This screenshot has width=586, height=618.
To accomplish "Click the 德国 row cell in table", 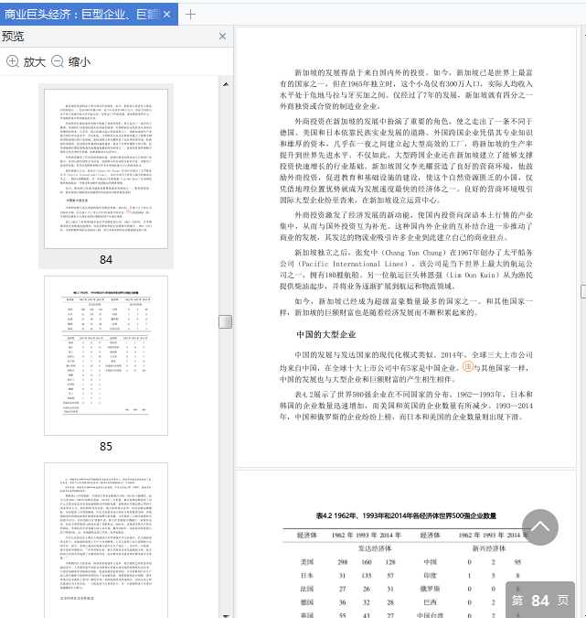I will 307,602.
